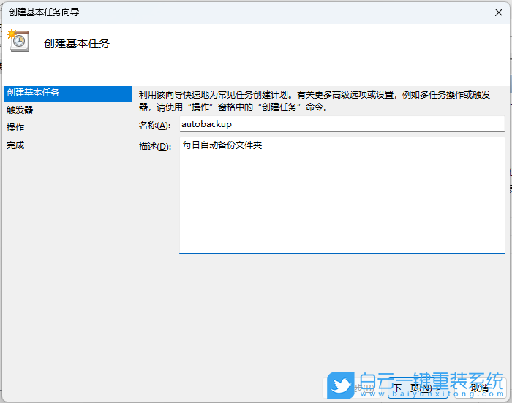Close the 创建基本任务向导 dialog

[499, 12]
